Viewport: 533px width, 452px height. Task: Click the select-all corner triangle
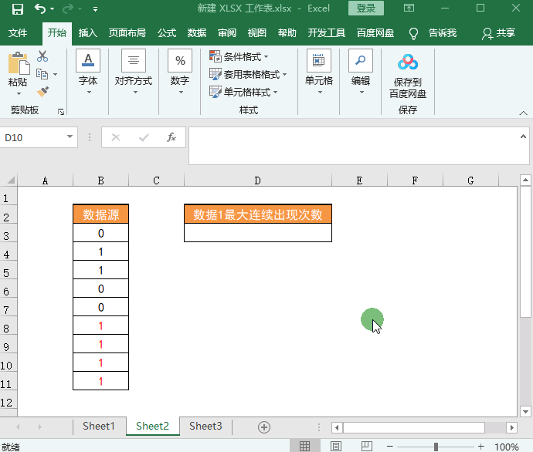point(11,180)
